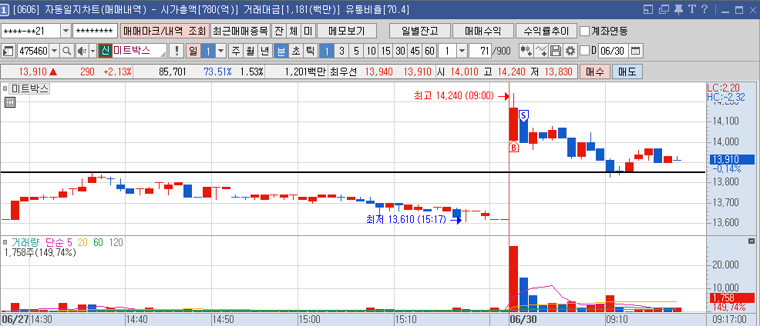Click the account password field

[x=95, y=31]
